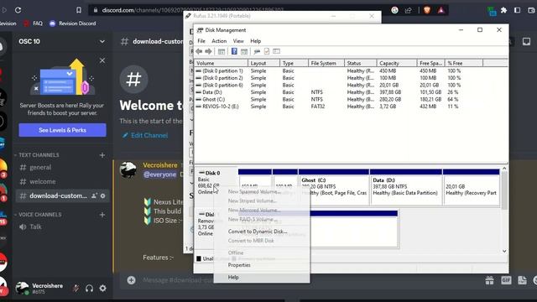This screenshot has height=302, width=537.
Task: Expand the OSC 10 server dropdown
Action: coord(102,41)
